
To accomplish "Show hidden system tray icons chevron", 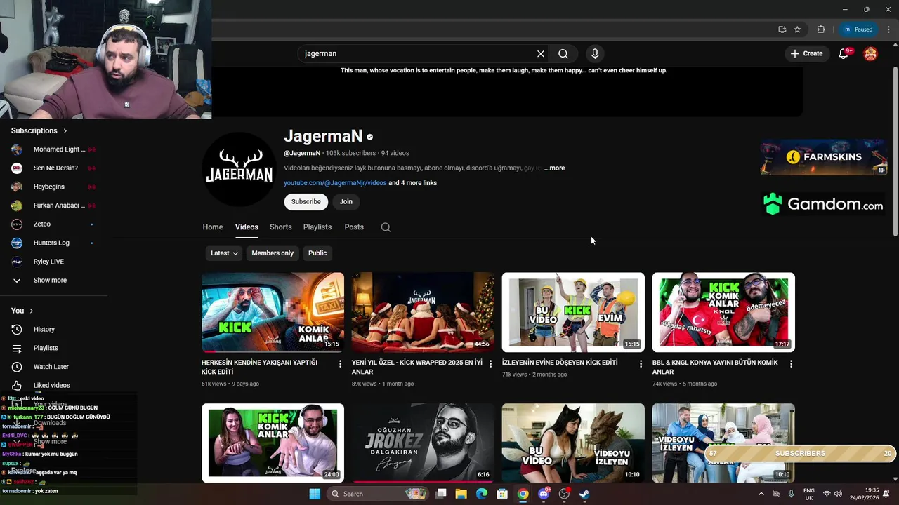I will [761, 494].
